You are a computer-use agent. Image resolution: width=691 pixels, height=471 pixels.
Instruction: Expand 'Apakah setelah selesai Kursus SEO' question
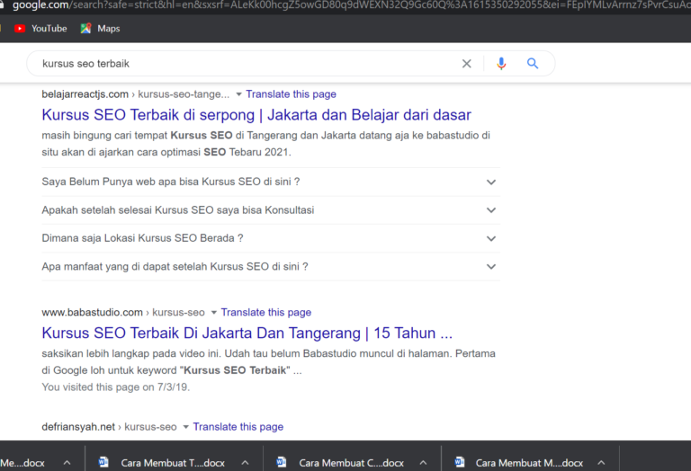click(271, 210)
